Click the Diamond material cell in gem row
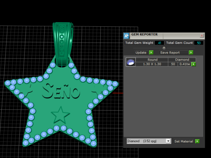Viewport: 211px width, 158px height. (182, 60)
